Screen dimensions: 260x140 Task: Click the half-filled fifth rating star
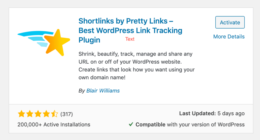click(x=55, y=114)
